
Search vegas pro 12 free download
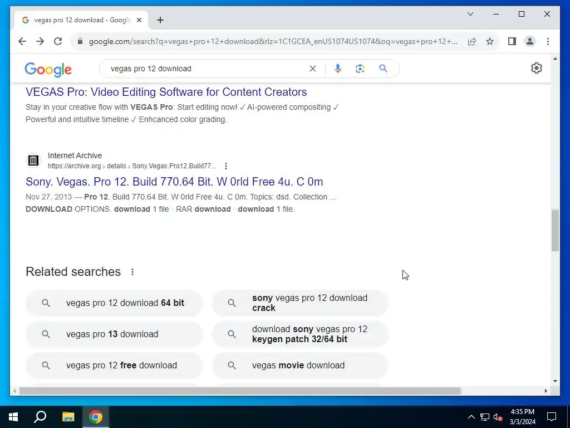(x=114, y=366)
